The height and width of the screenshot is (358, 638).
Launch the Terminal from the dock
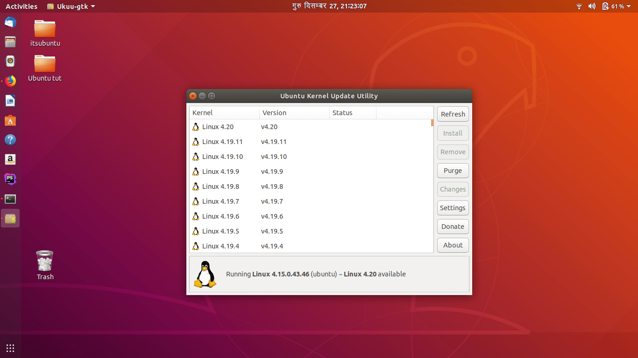click(10, 199)
